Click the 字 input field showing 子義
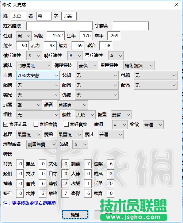This screenshot has width=183, height=223. [x=69, y=16]
